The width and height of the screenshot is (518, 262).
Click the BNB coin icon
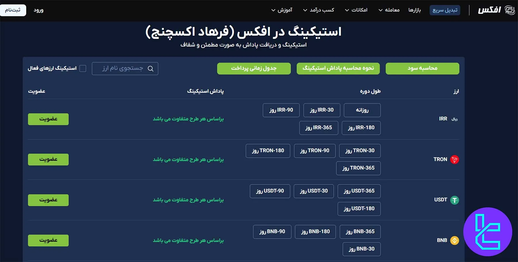click(x=455, y=240)
